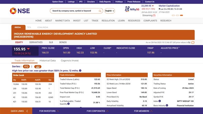The width and height of the screenshot is (203, 114).
Task: Click info icon after high low price note
Action: (x=80, y=71)
